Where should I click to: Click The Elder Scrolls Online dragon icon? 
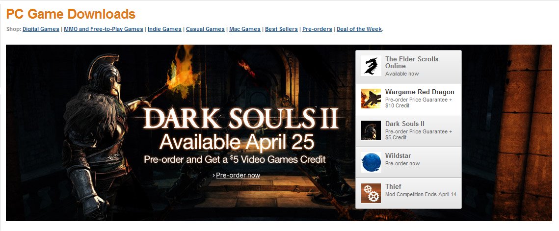click(371, 66)
